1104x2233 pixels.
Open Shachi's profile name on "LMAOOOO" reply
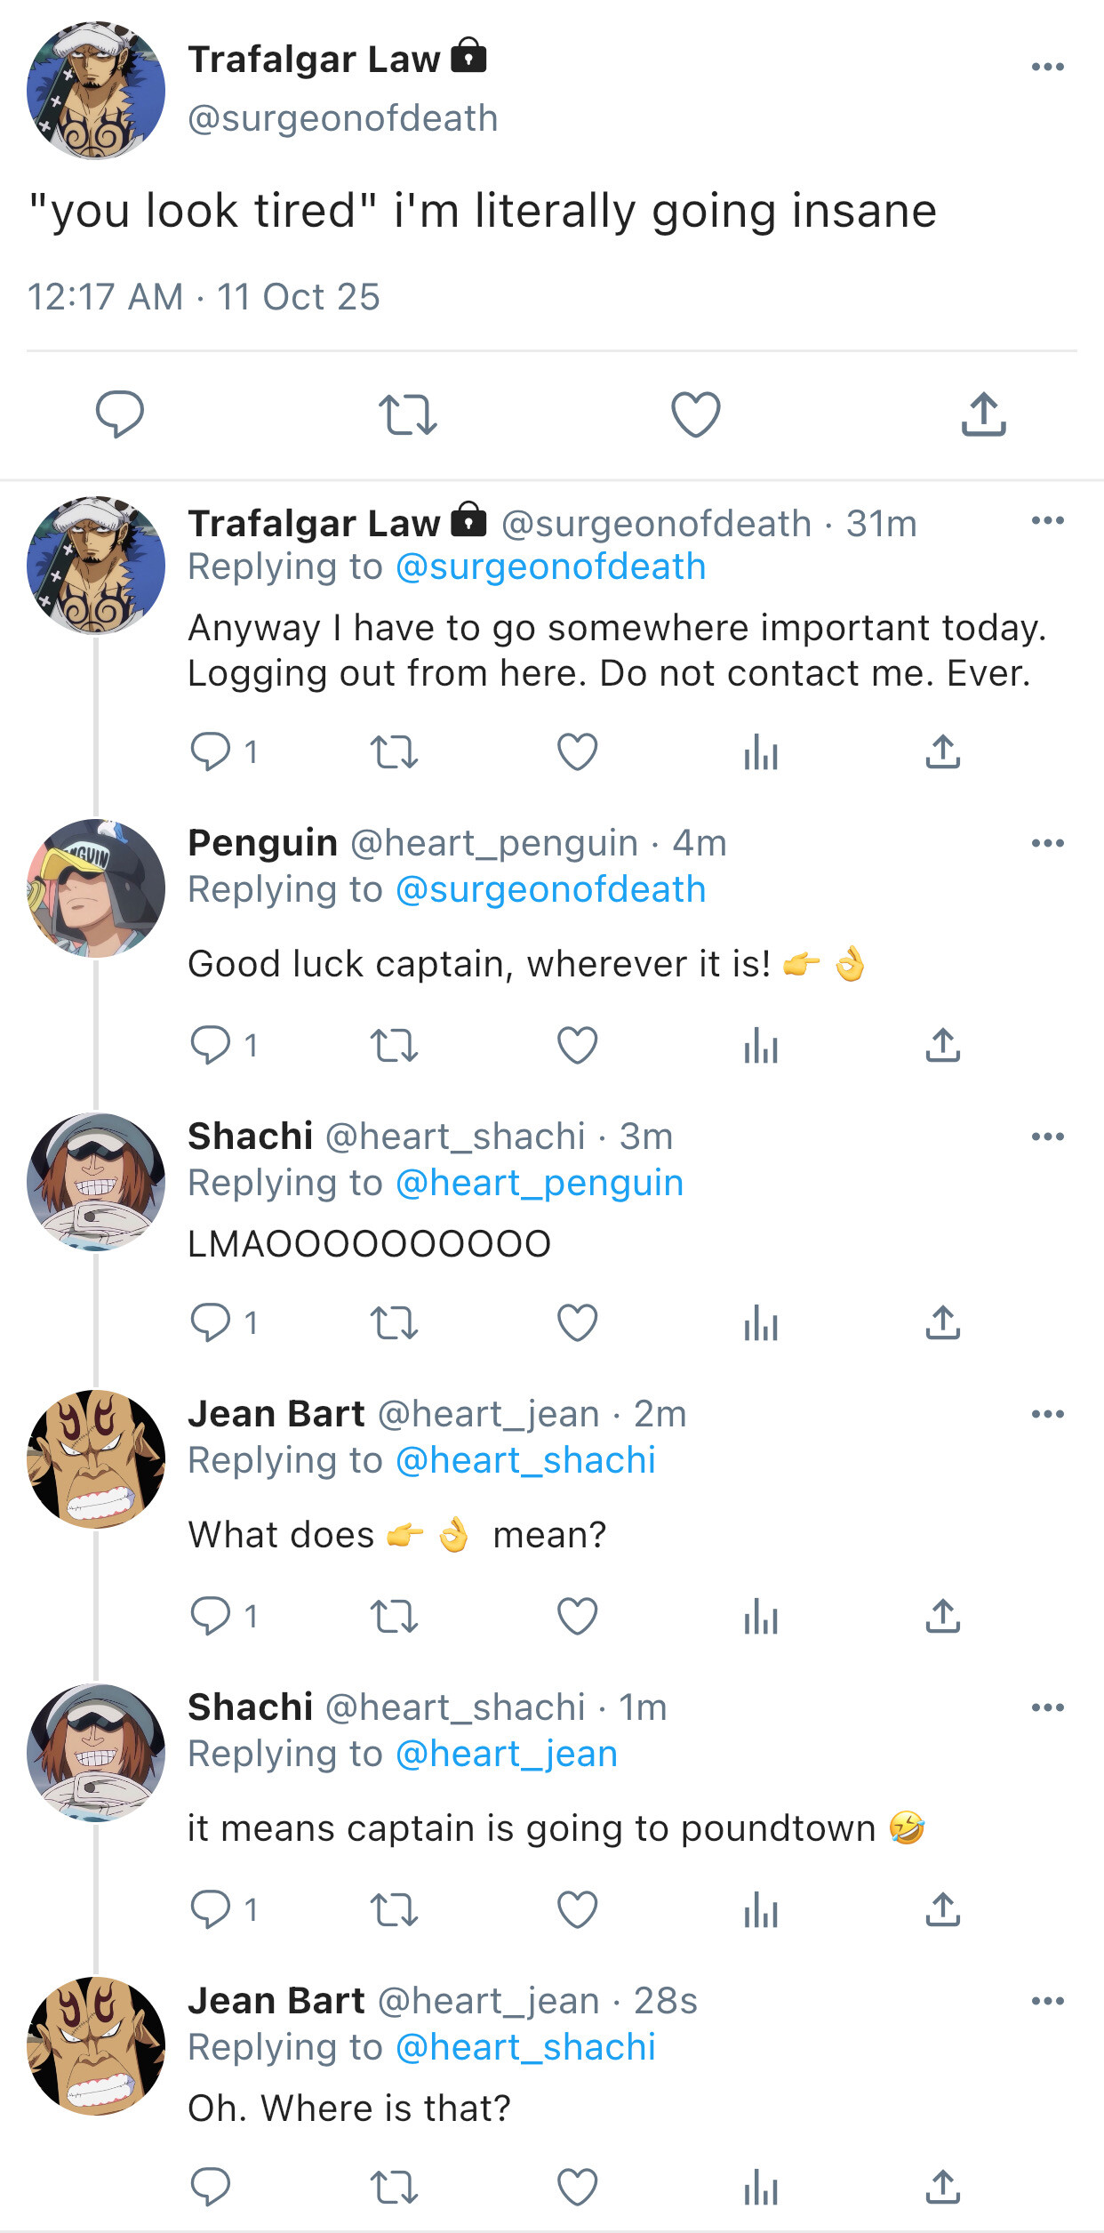point(251,1137)
